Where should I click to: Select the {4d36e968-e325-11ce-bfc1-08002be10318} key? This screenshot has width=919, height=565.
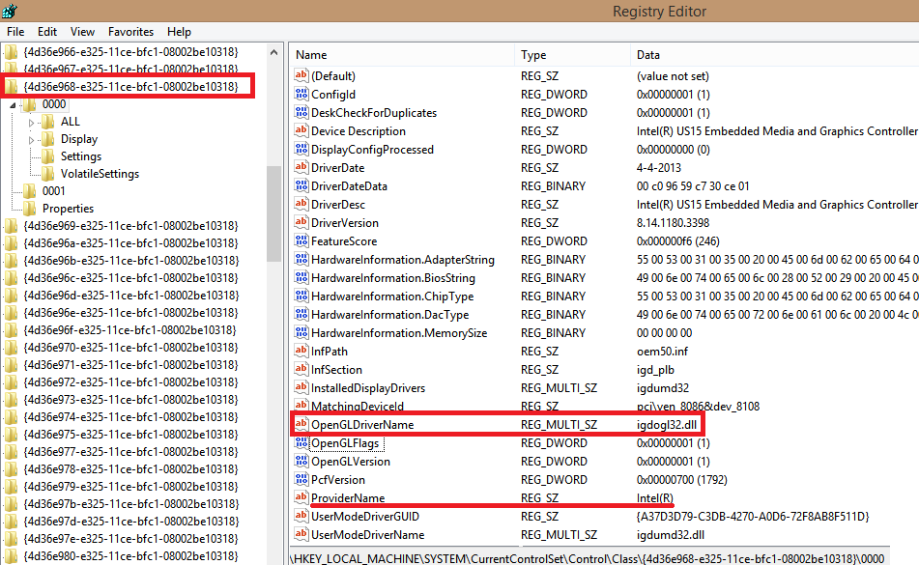(131, 87)
